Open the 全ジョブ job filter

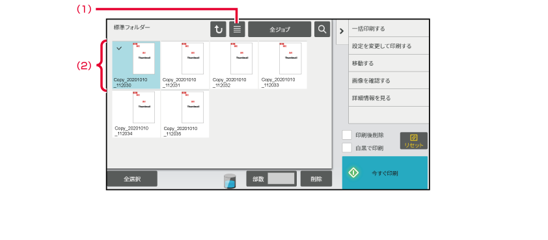click(x=280, y=29)
